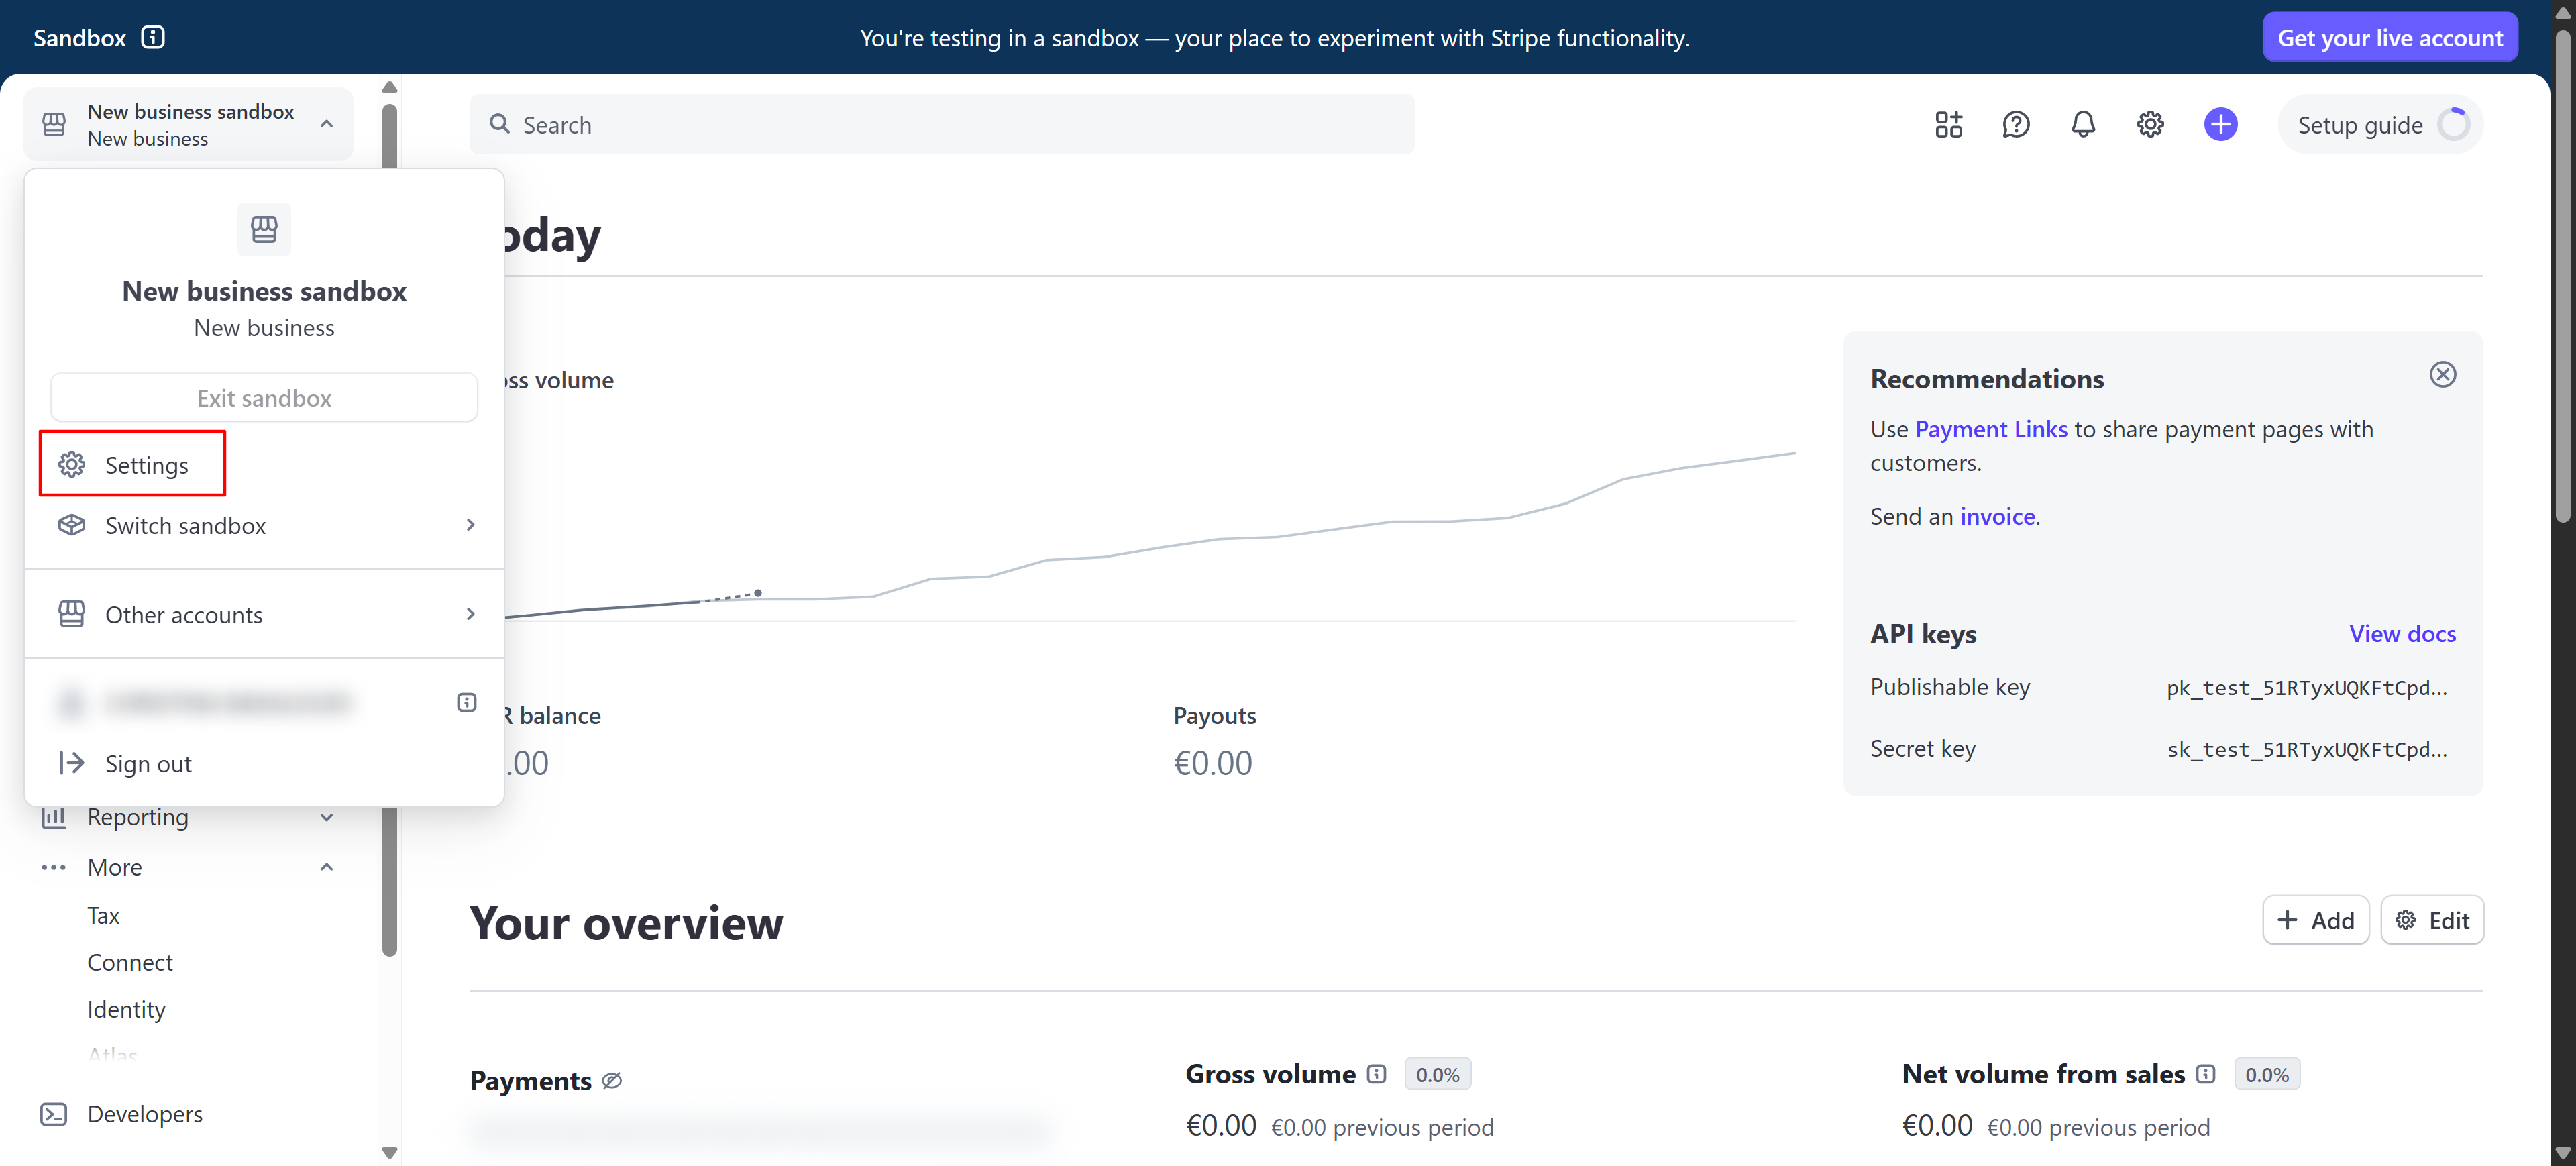
Task: Click the Exit sandbox button
Action: pyautogui.click(x=264, y=398)
